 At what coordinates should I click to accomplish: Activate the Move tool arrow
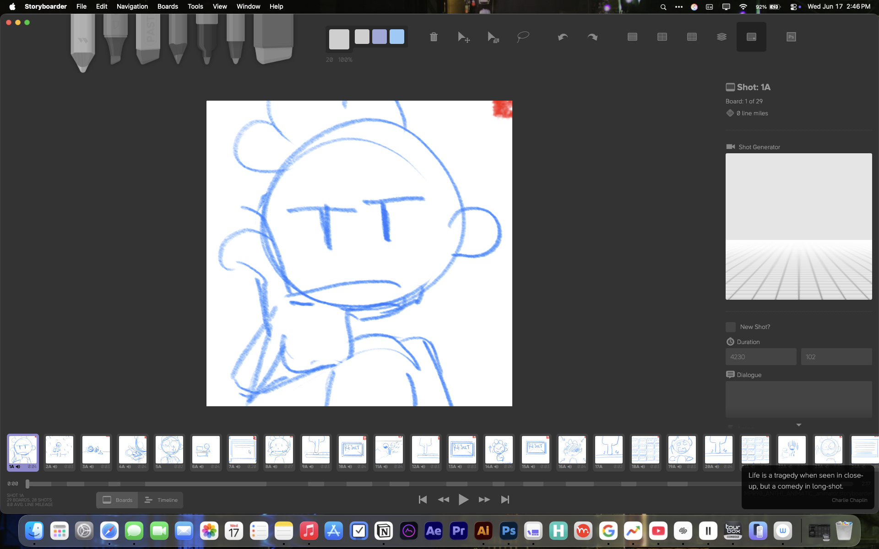(x=463, y=37)
